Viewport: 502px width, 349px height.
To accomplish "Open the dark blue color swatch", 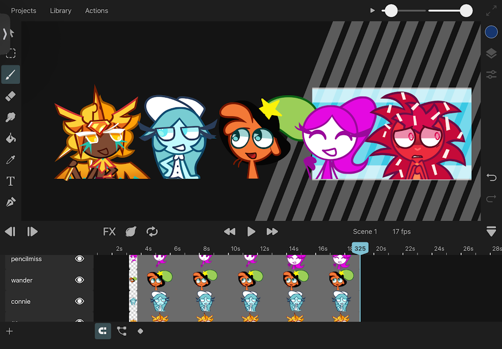I will click(x=491, y=32).
